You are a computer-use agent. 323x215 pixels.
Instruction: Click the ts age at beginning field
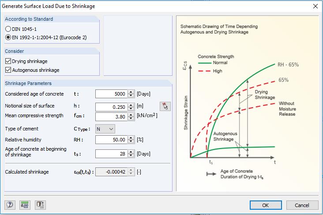111,154
